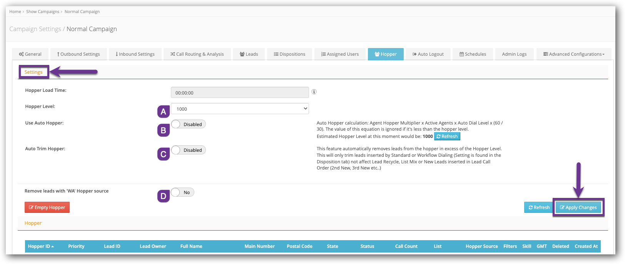Open the Inbound Settings tab

pyautogui.click(x=135, y=54)
